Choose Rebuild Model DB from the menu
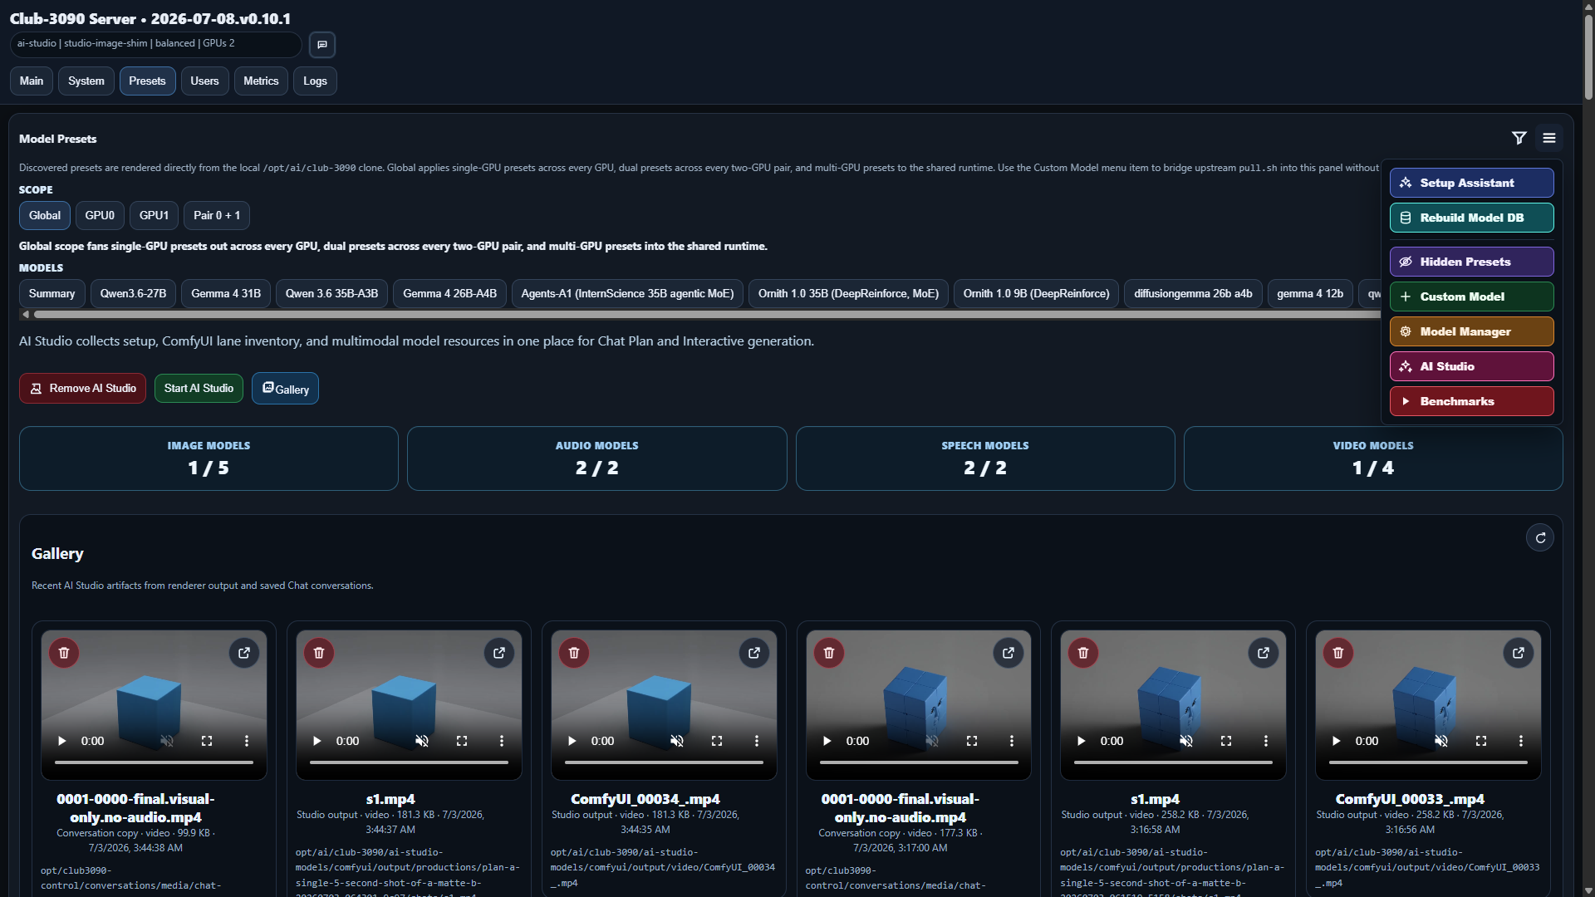Screen dimensions: 1595x897 [1472, 218]
